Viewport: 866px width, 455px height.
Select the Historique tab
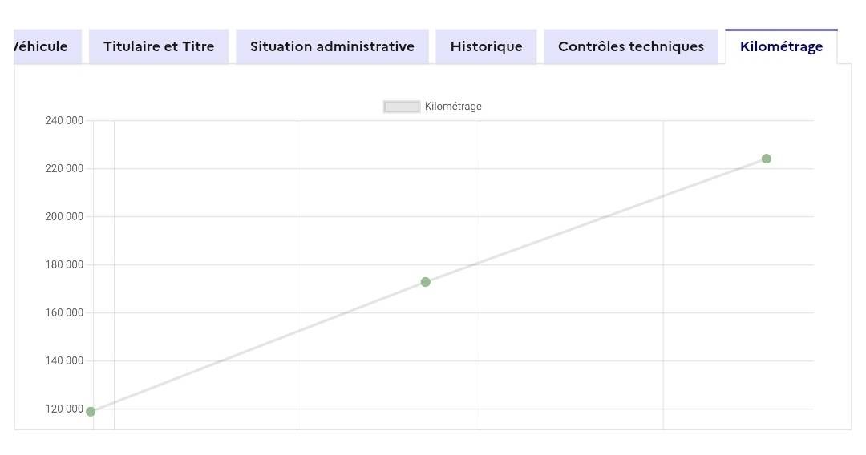click(x=486, y=46)
